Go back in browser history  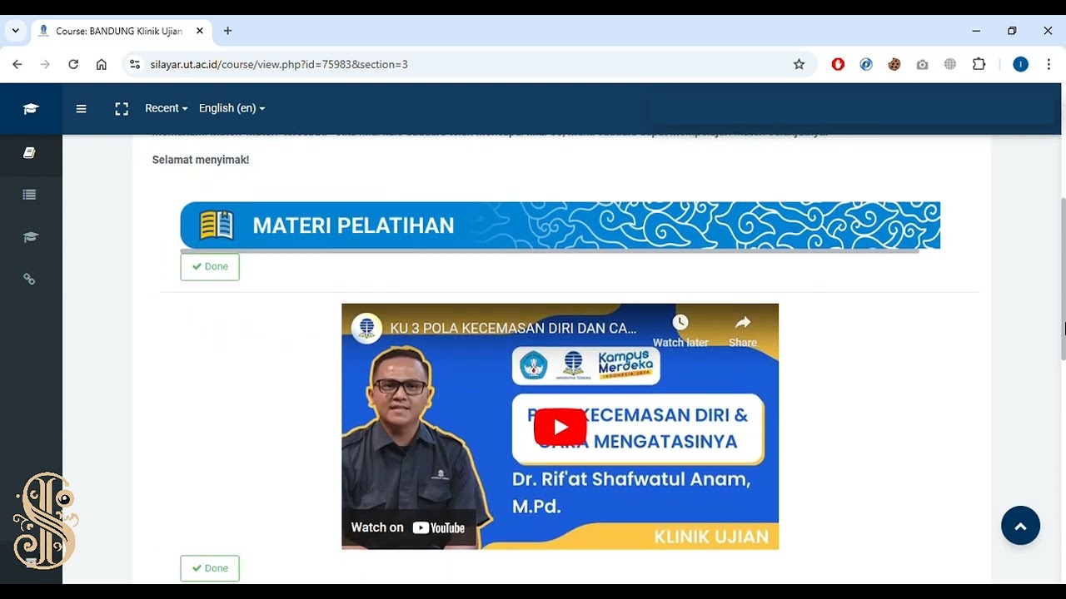[17, 64]
